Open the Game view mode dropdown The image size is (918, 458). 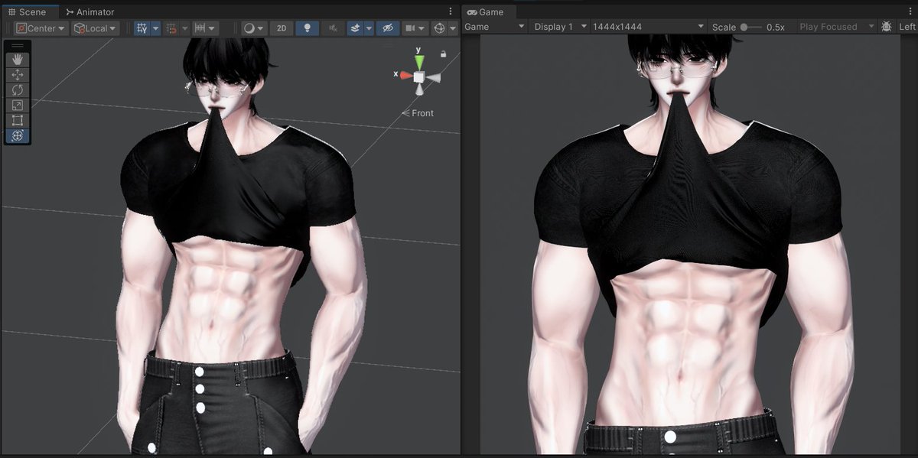pyautogui.click(x=495, y=27)
